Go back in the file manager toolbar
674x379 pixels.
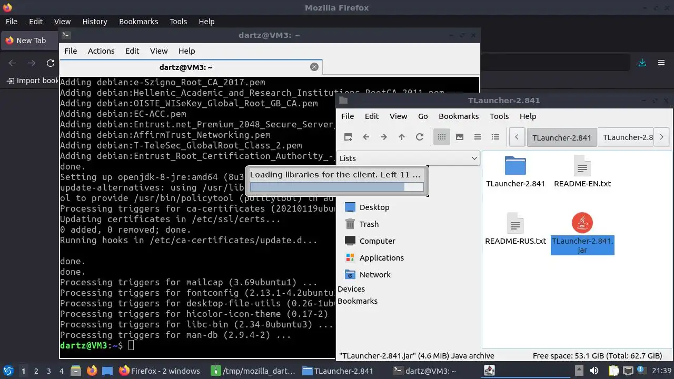tap(366, 137)
